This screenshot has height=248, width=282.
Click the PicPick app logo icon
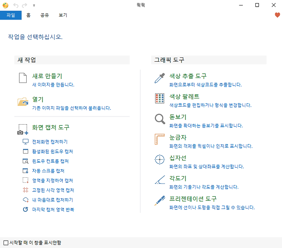(5, 5)
